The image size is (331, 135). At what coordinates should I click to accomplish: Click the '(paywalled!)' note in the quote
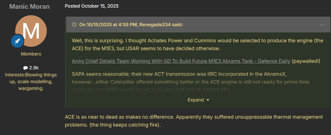point(306,61)
